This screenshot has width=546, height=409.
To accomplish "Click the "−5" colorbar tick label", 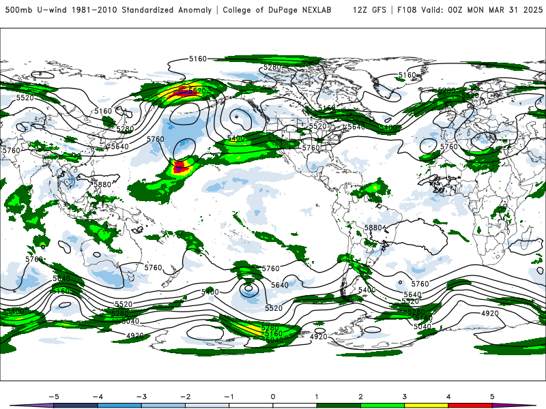I will point(54,397).
